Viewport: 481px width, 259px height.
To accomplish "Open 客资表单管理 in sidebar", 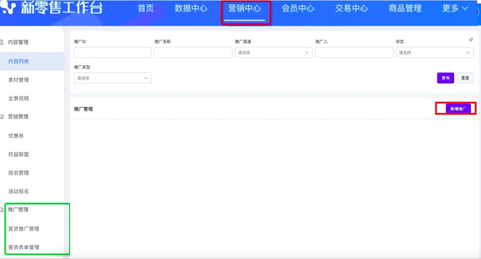I will tap(24, 247).
